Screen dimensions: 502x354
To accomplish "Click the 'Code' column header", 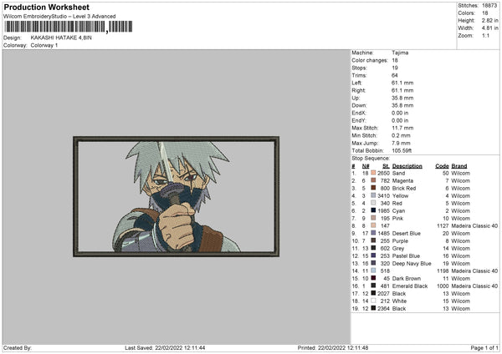I will click(442, 166).
